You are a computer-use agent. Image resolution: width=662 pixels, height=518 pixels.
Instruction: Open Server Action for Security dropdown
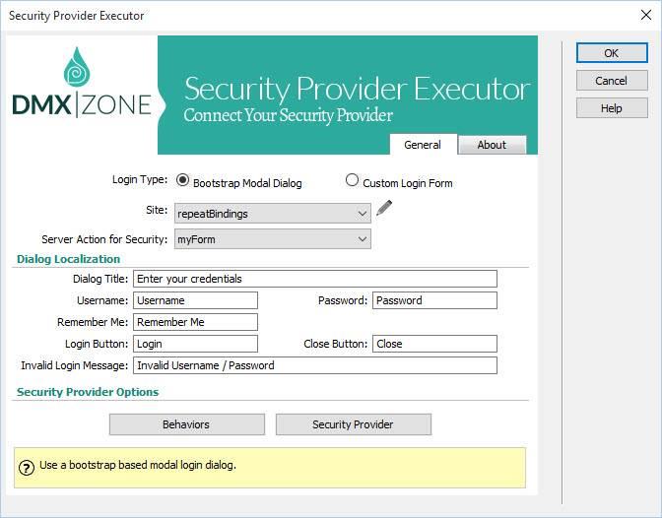pos(273,239)
